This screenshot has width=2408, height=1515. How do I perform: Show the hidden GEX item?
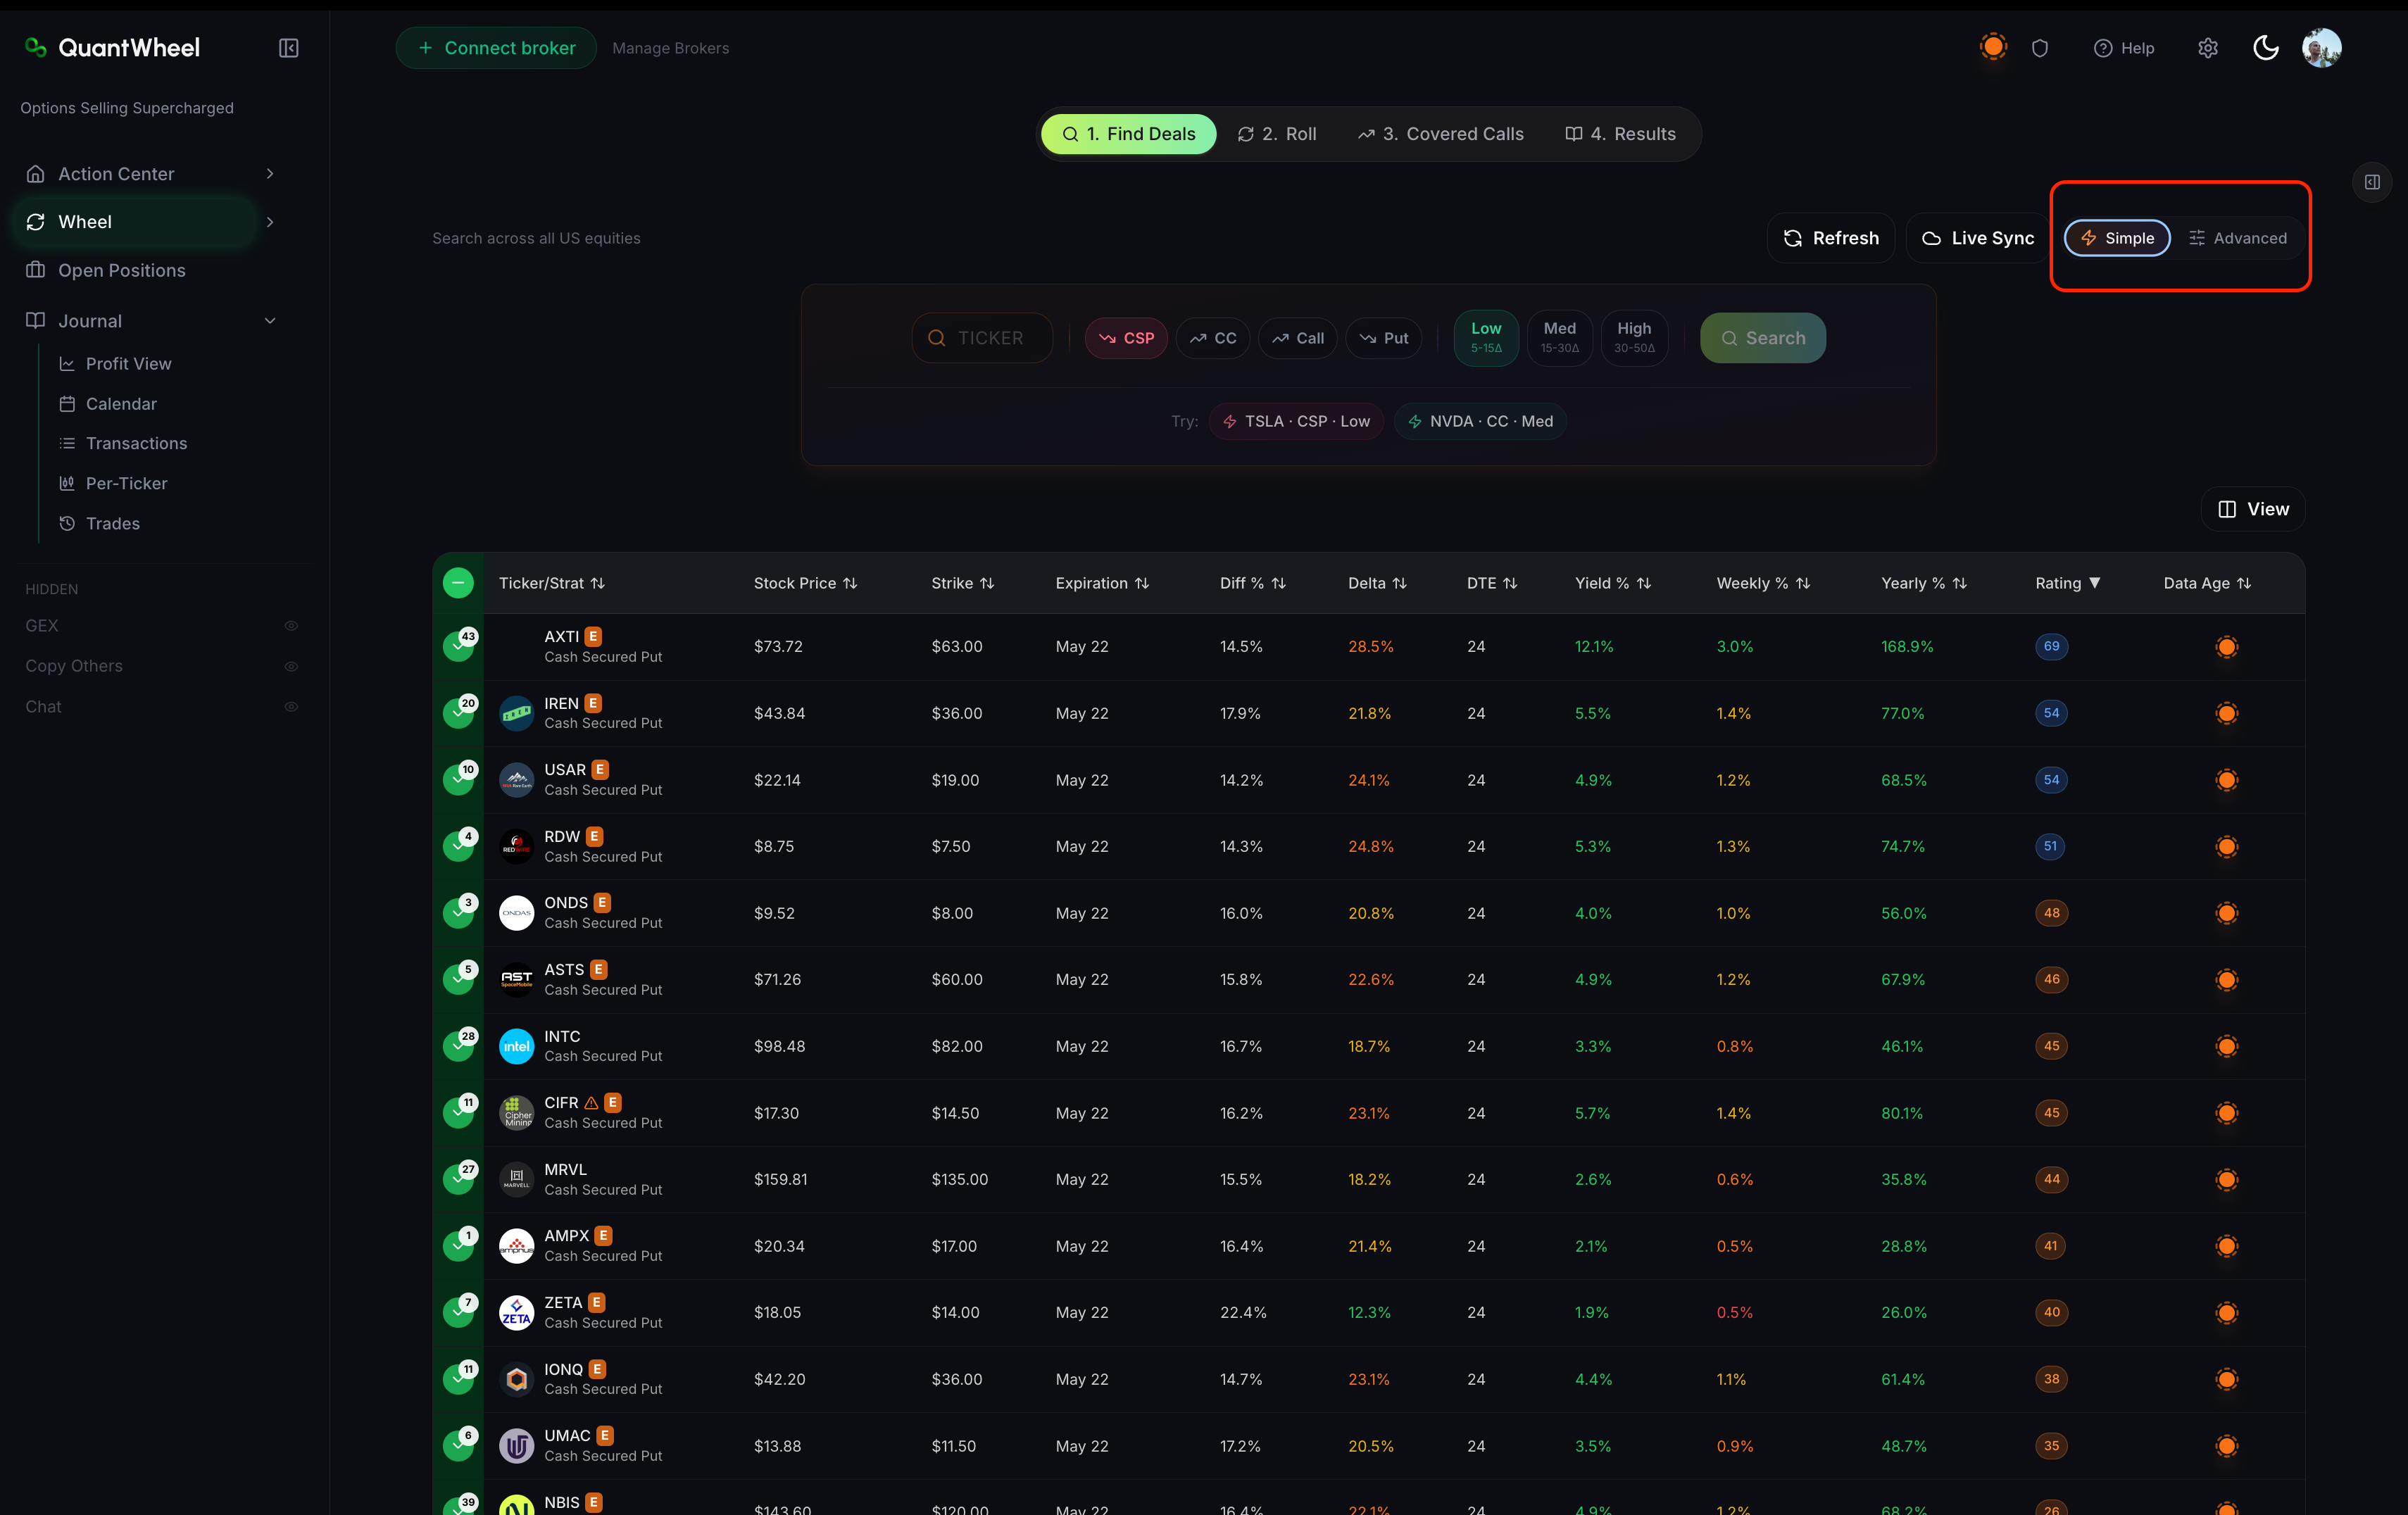(x=291, y=626)
